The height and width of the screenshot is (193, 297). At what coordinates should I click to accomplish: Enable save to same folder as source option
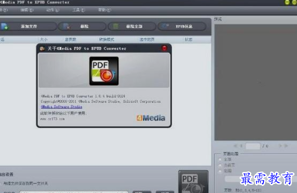click(x=24, y=183)
